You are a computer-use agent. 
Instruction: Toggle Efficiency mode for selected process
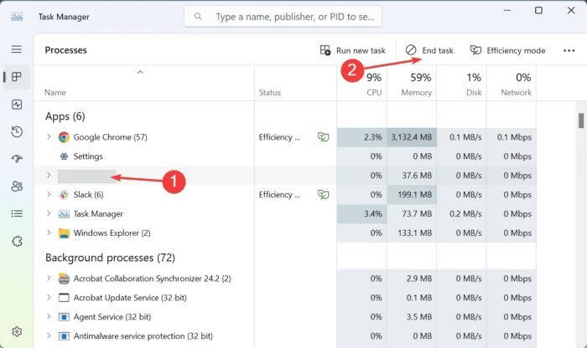506,50
